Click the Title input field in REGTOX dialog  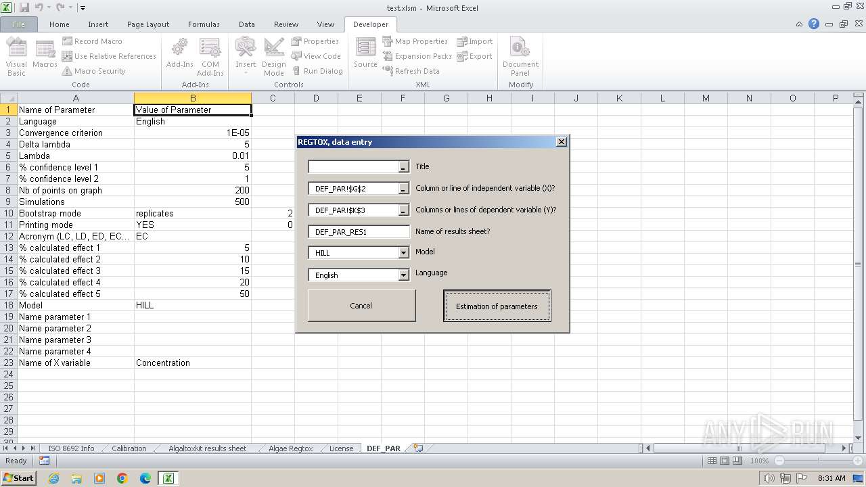pyautogui.click(x=353, y=166)
